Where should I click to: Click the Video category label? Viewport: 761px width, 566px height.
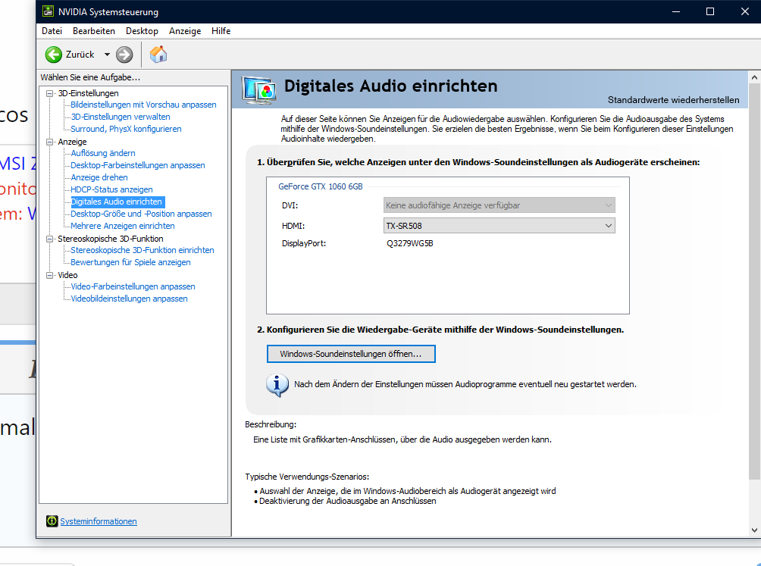point(67,275)
